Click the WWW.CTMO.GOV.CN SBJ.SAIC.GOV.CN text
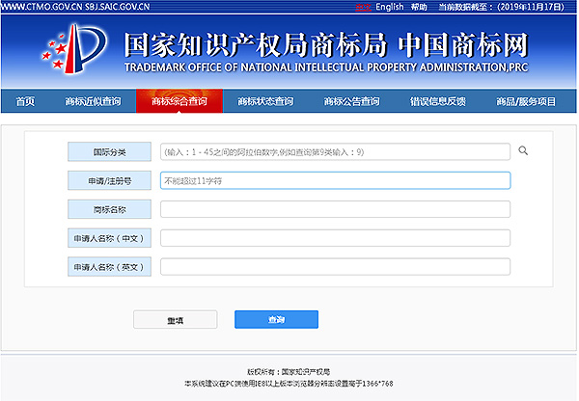579x401 pixels. (75, 7)
